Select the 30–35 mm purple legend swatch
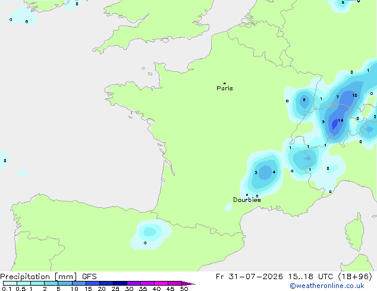 tap(134, 283)
